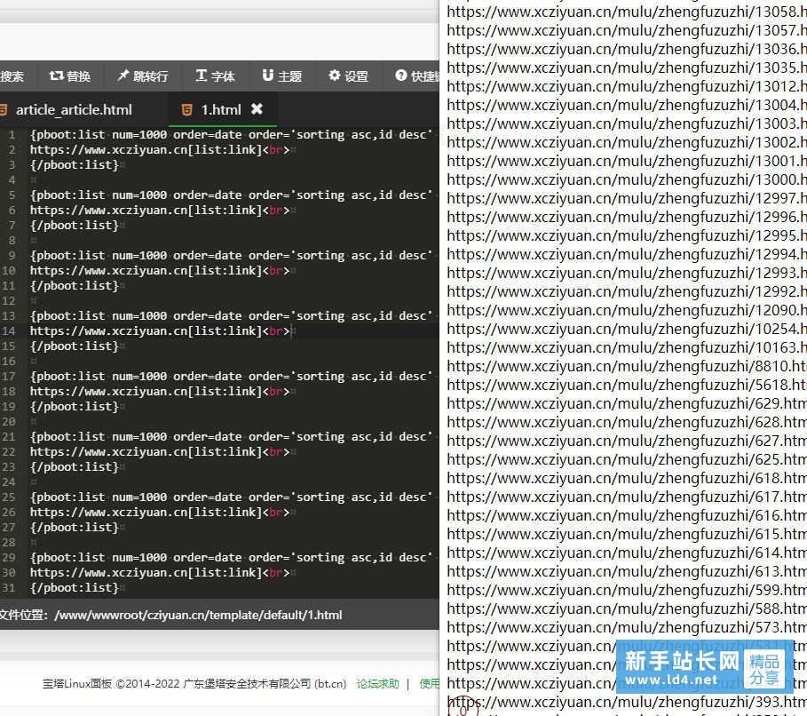This screenshot has height=716, width=807.
Task: Click line 15 closing pboot:list tag
Action: click(x=74, y=346)
